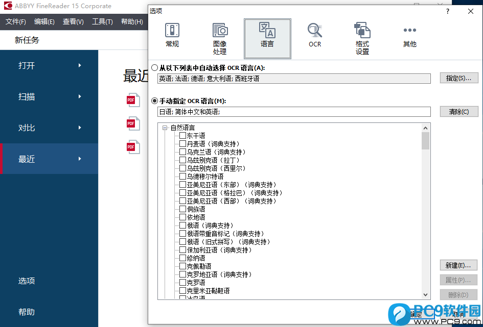Check the 保加利亚语 checkbox

(182, 250)
